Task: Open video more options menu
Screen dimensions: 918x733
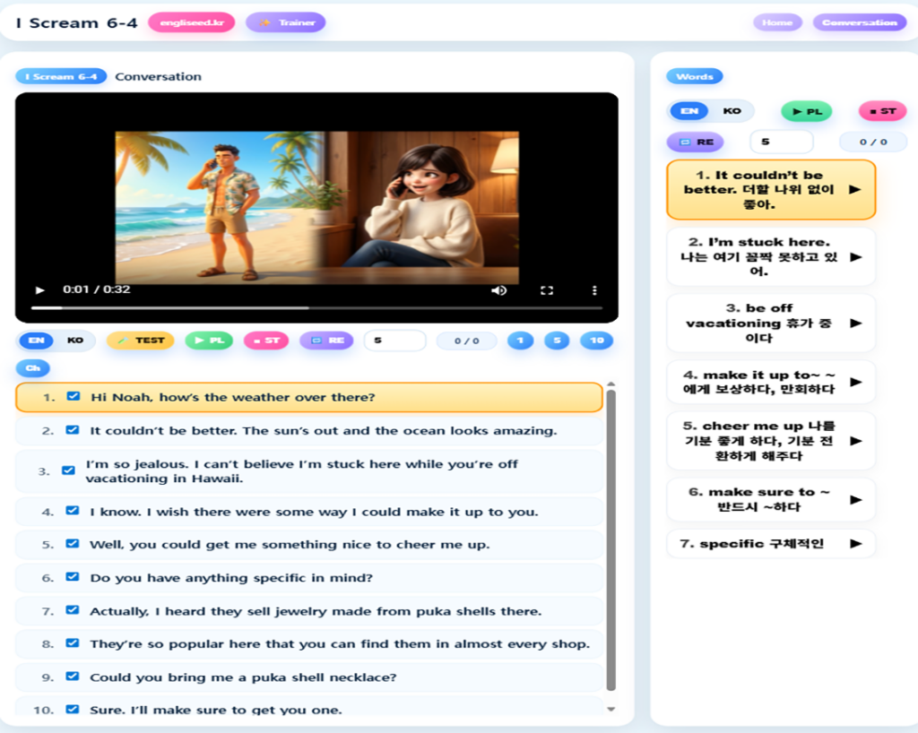Action: click(593, 290)
